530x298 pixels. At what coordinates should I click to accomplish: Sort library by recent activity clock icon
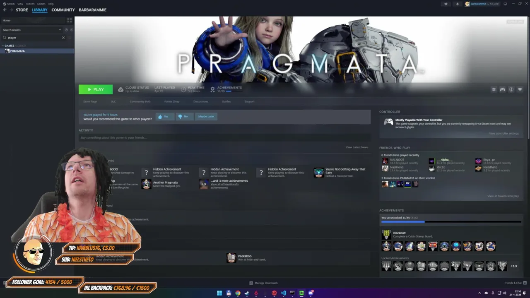tap(66, 30)
